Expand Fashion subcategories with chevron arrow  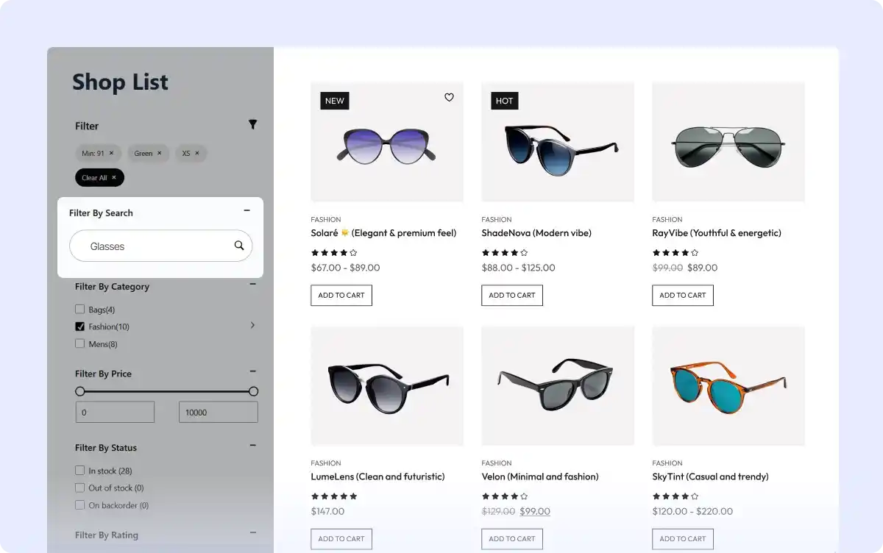pyautogui.click(x=252, y=325)
